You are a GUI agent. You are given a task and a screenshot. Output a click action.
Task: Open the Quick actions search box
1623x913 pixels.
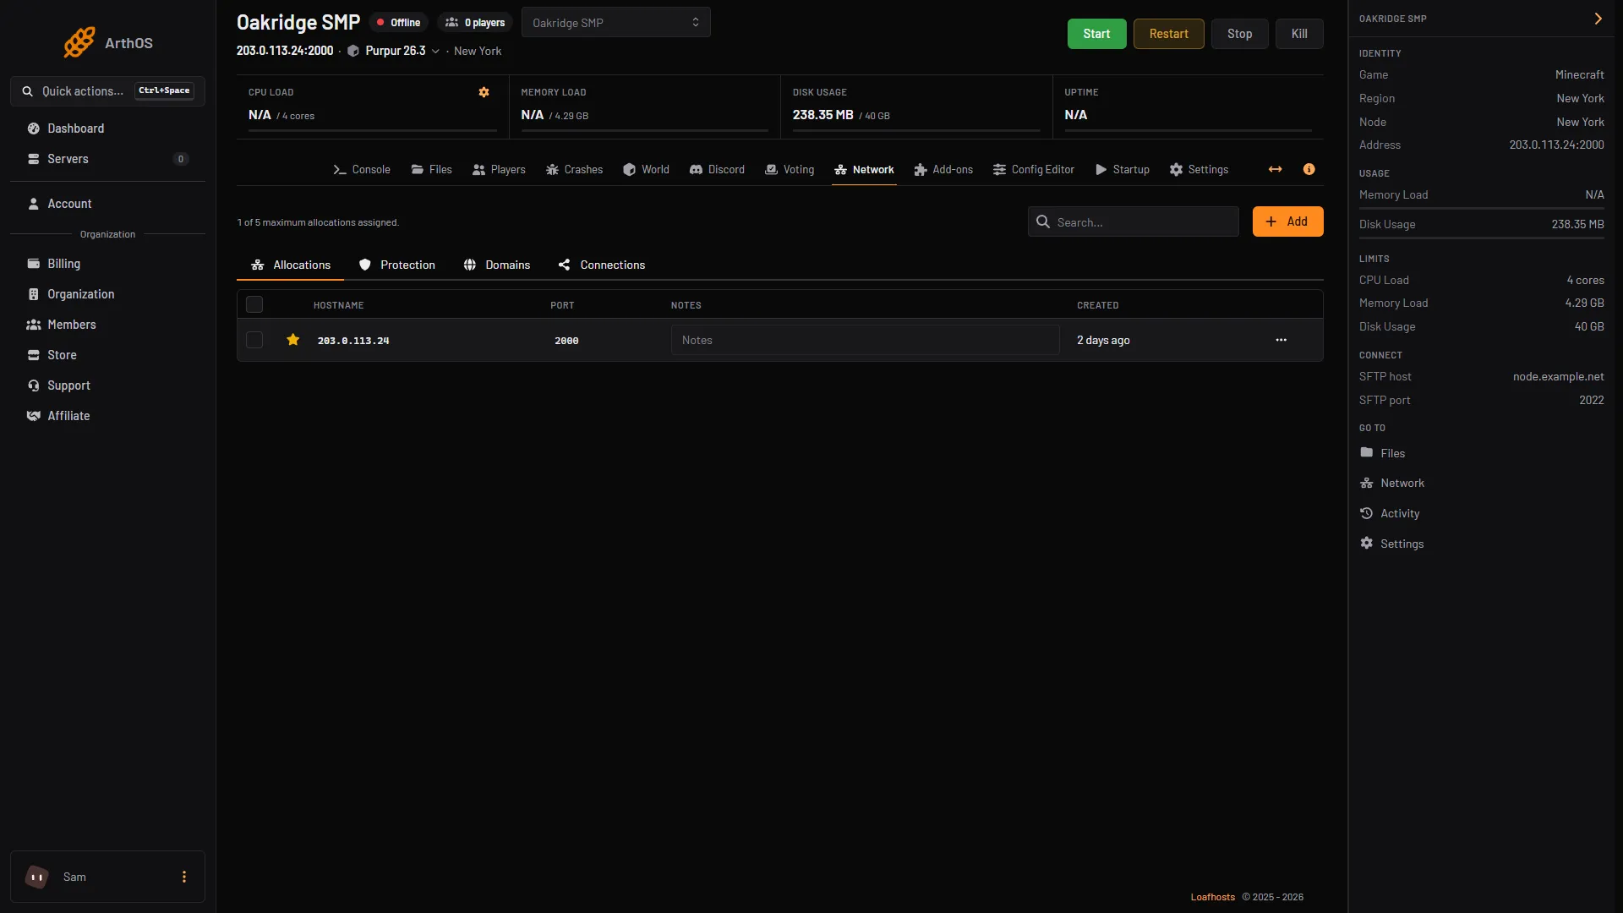tap(107, 91)
